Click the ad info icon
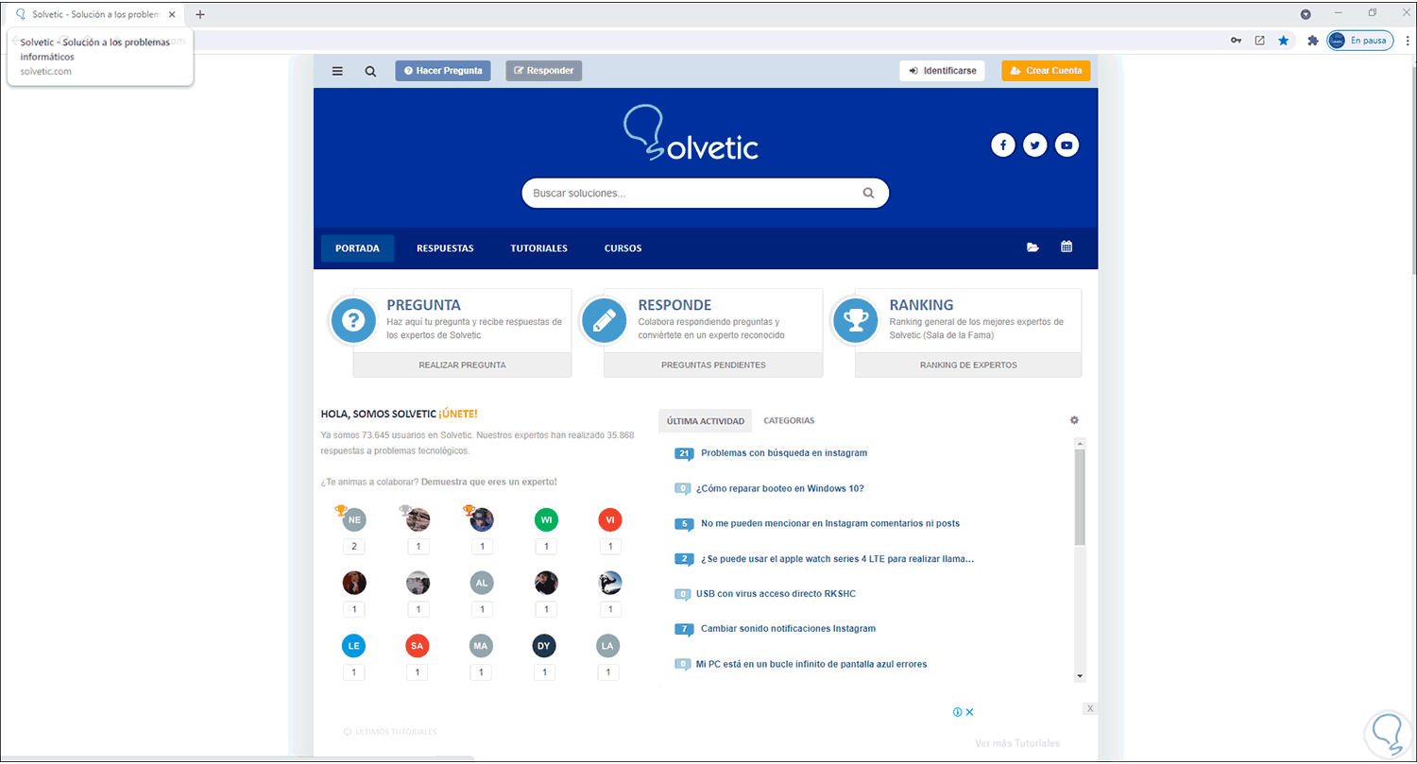 click(957, 712)
